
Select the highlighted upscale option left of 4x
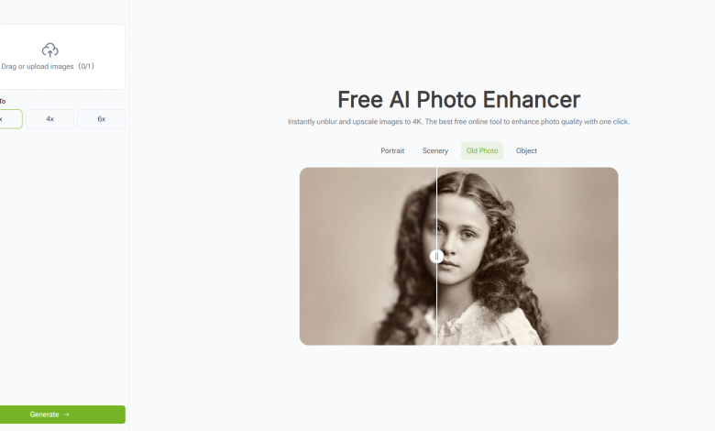point(10,119)
